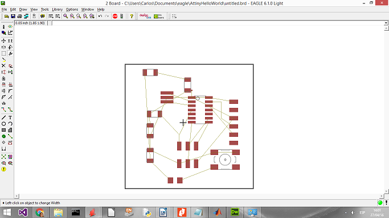
Task: Select the Miter tool
Action: (x=10, y=91)
